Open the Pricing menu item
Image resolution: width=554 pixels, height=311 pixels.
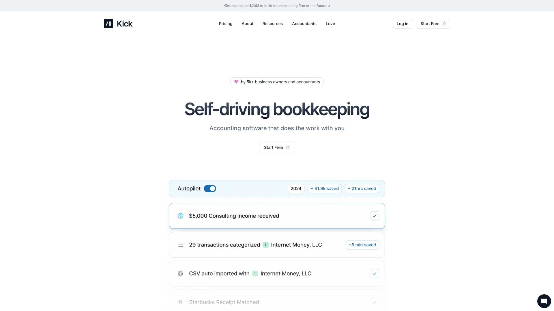click(x=226, y=24)
